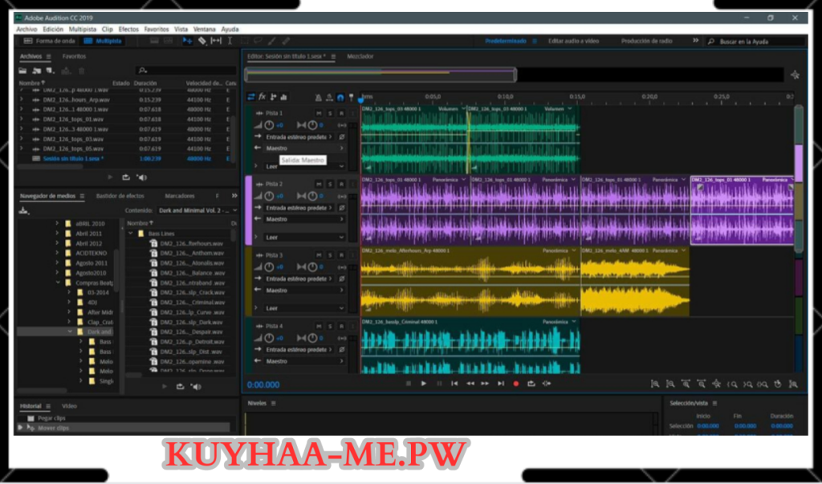The height and width of the screenshot is (484, 822).
Task: Arm Pista 4 for recording with R
Action: (x=342, y=326)
